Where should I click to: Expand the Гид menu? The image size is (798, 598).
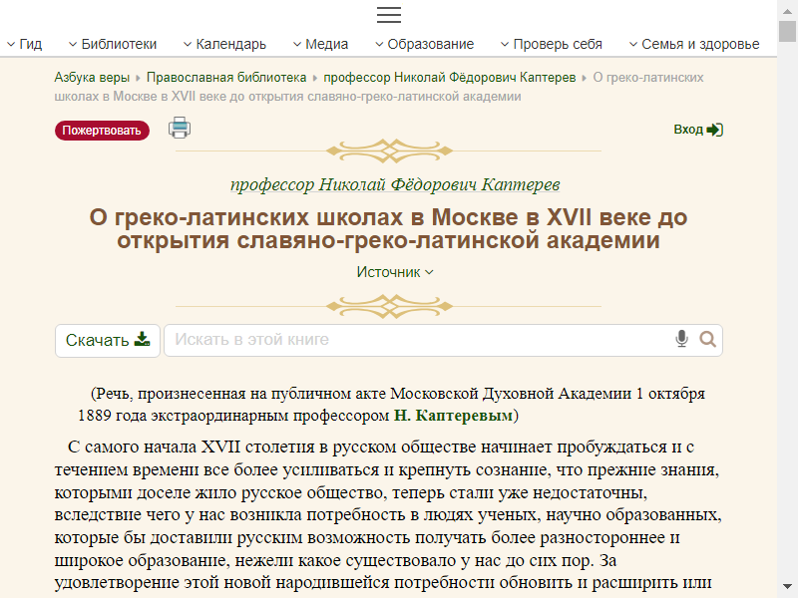24,44
